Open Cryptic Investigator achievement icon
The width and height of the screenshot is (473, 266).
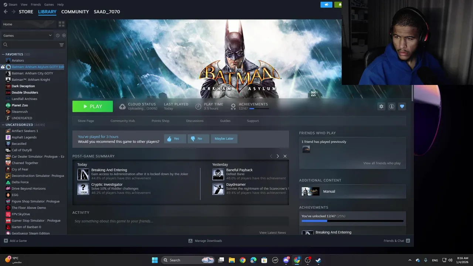[83, 189]
